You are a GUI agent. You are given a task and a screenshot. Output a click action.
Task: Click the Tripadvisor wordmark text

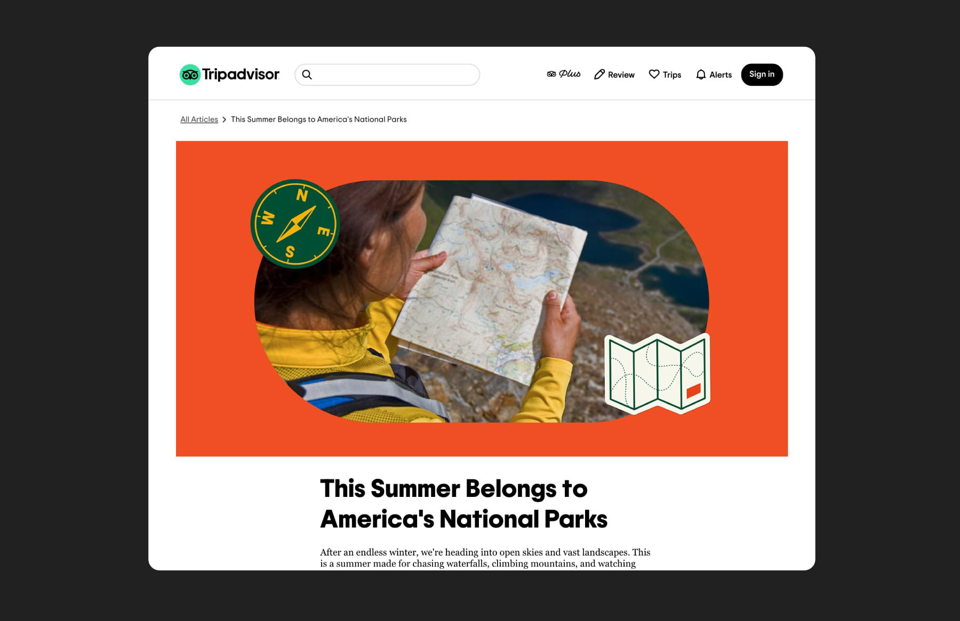(x=241, y=75)
